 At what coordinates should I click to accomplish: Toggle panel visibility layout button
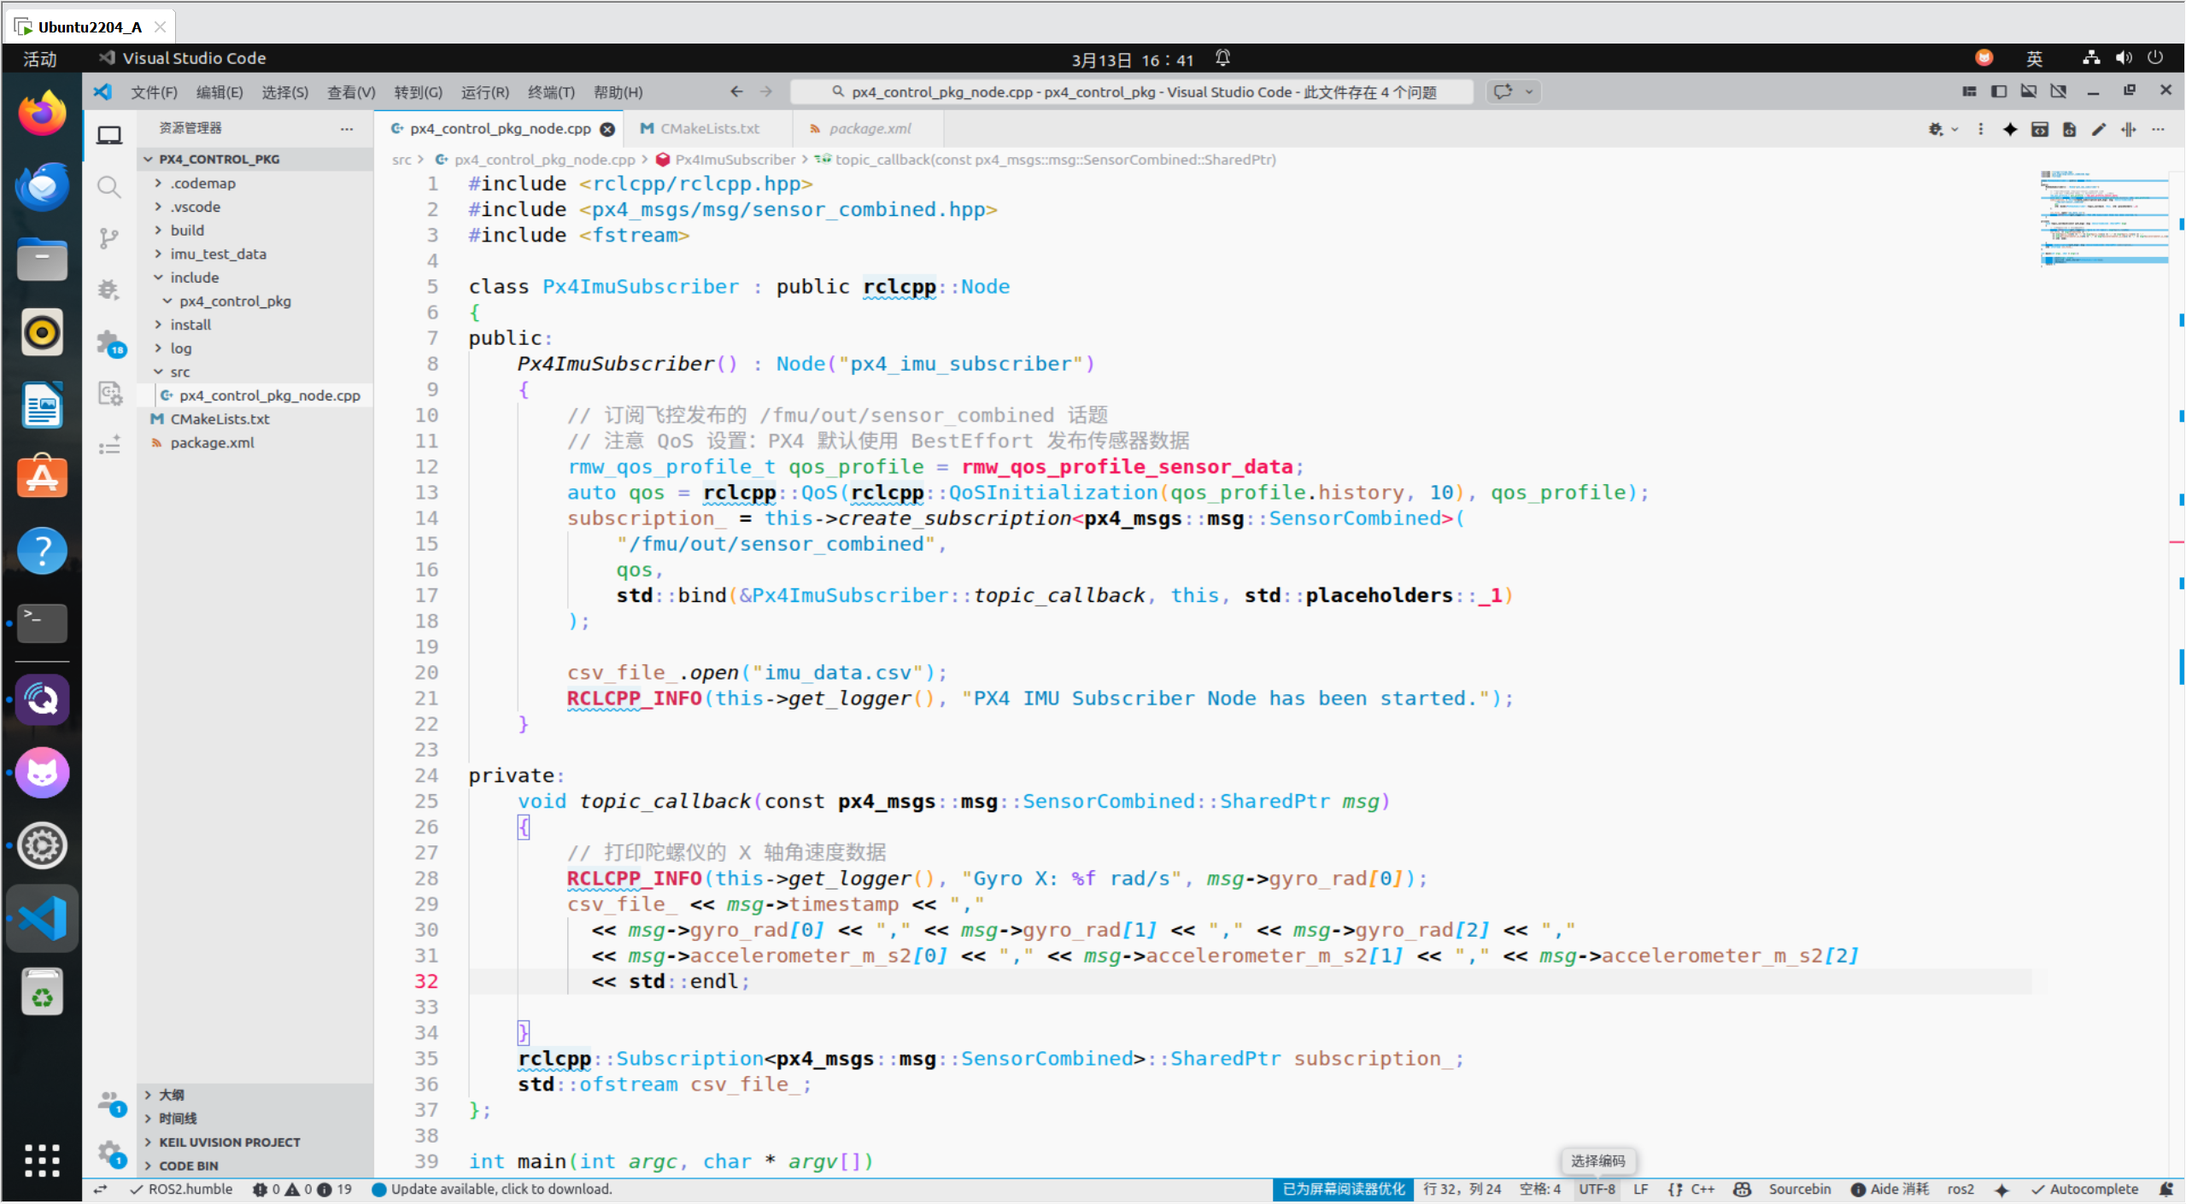(2028, 91)
